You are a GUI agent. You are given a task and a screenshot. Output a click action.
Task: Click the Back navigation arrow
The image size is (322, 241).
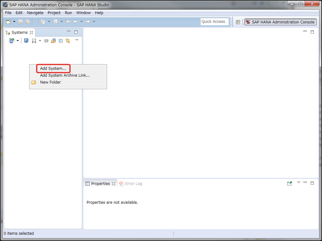point(75,22)
